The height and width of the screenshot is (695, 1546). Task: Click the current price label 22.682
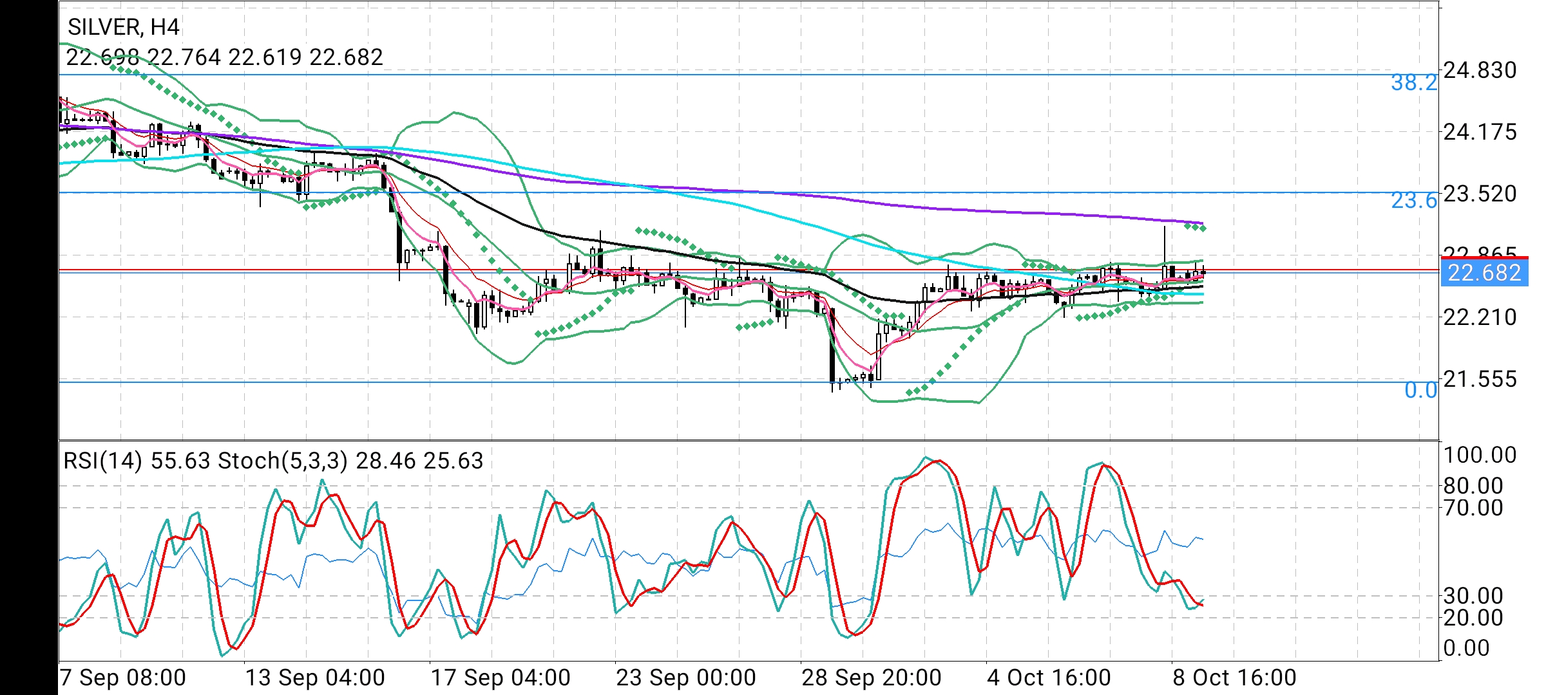[x=1485, y=273]
